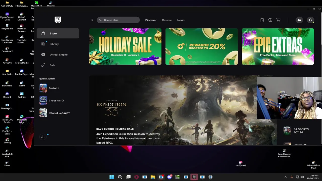Open KovaaK's desktop shortcut
This screenshot has height=181, width=322.
tap(7, 61)
